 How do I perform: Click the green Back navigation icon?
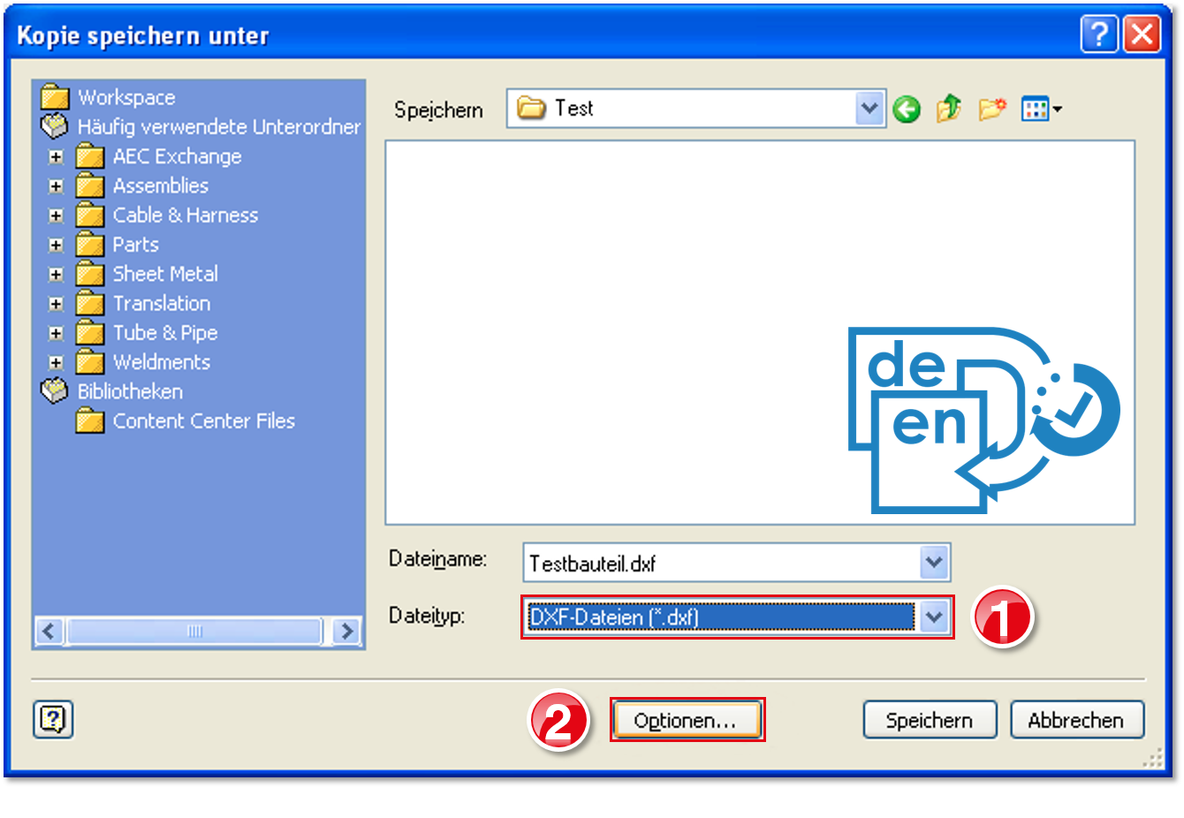point(906,110)
